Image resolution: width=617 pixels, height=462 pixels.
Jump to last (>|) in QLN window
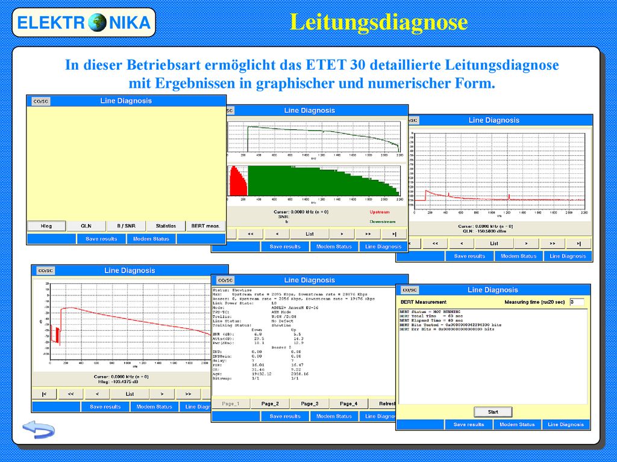[x=578, y=244]
